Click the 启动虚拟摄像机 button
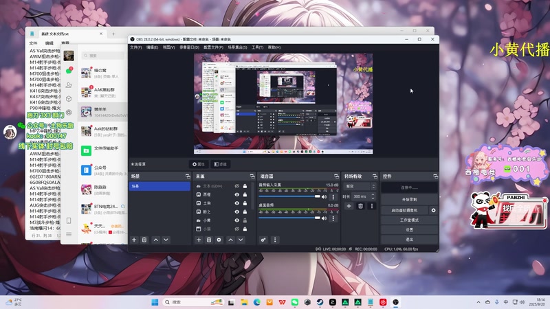550x309 pixels. point(404,210)
